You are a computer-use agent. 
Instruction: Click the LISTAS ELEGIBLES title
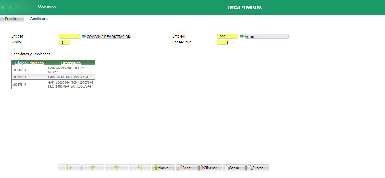(x=245, y=8)
